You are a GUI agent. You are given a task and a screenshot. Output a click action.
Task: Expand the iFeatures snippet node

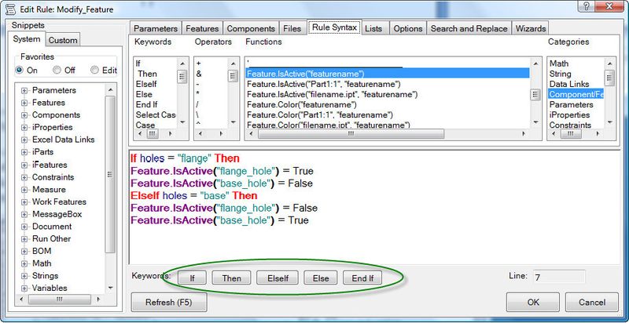click(24, 165)
